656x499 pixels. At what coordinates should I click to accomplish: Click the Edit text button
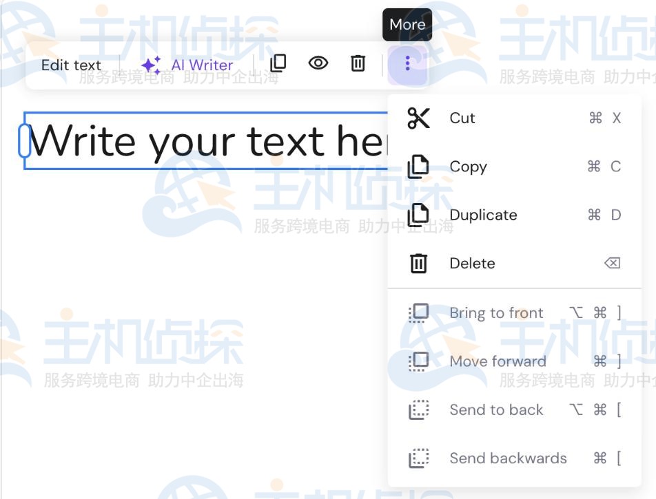pyautogui.click(x=71, y=64)
